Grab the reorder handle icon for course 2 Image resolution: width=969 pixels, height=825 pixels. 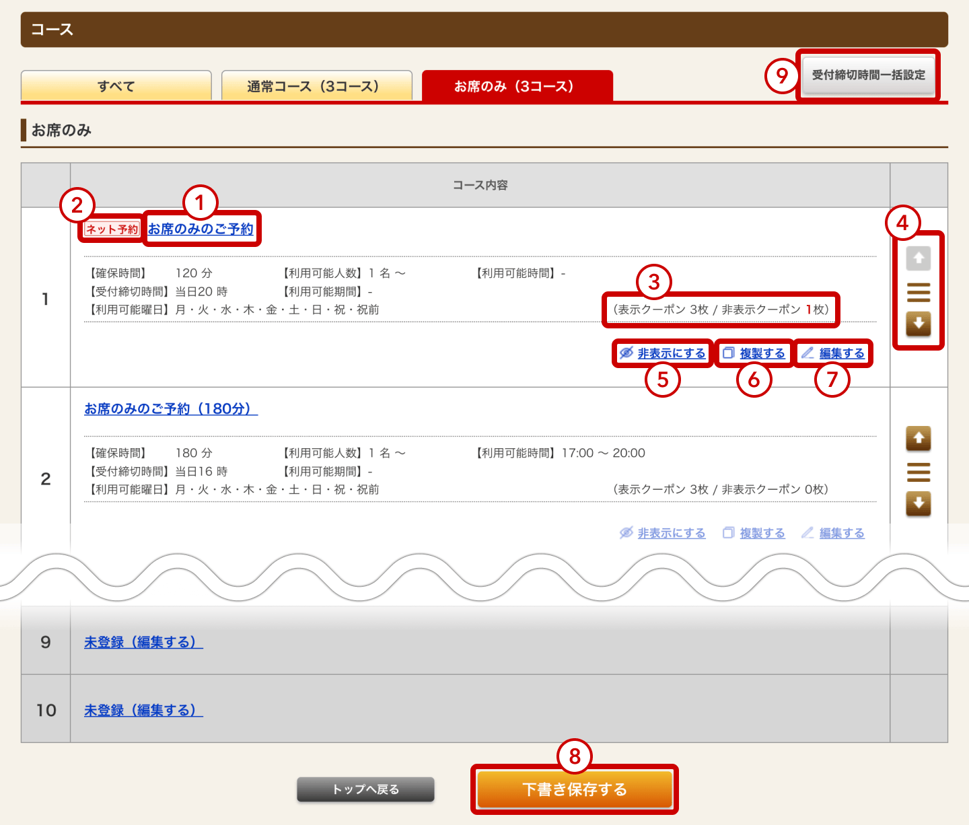(x=919, y=472)
